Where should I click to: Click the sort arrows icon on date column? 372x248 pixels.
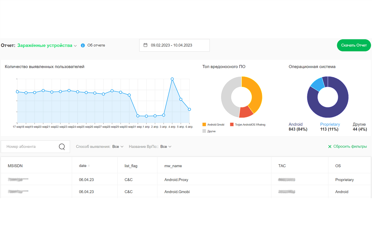89,166
